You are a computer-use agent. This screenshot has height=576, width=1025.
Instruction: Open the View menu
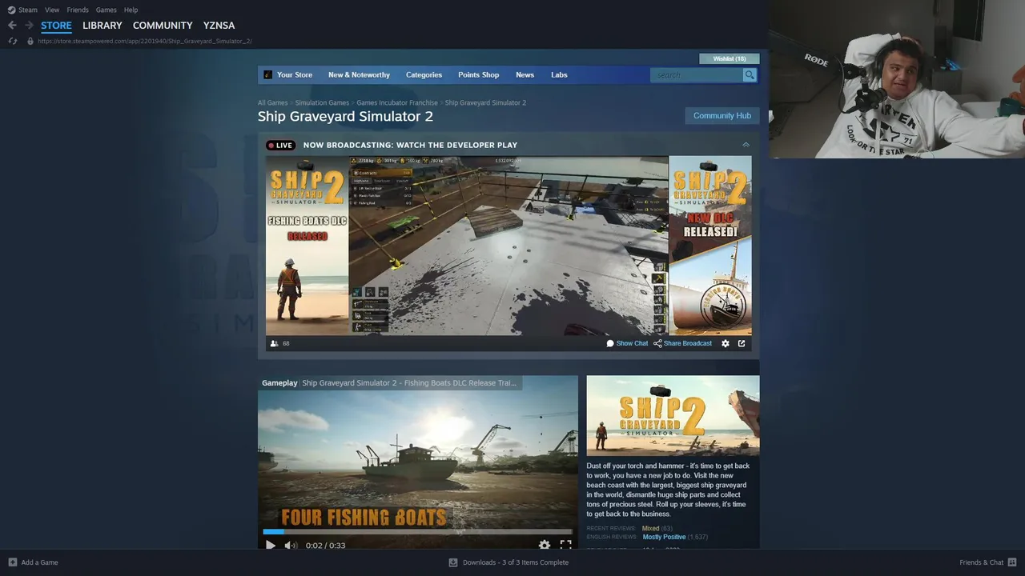point(52,10)
